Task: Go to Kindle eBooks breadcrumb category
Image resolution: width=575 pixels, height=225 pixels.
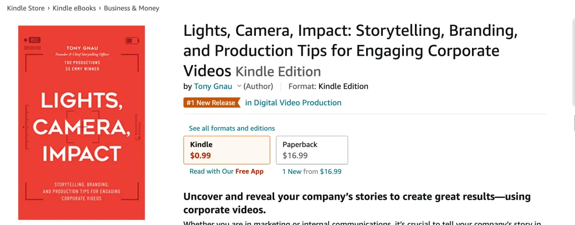Action: point(74,8)
